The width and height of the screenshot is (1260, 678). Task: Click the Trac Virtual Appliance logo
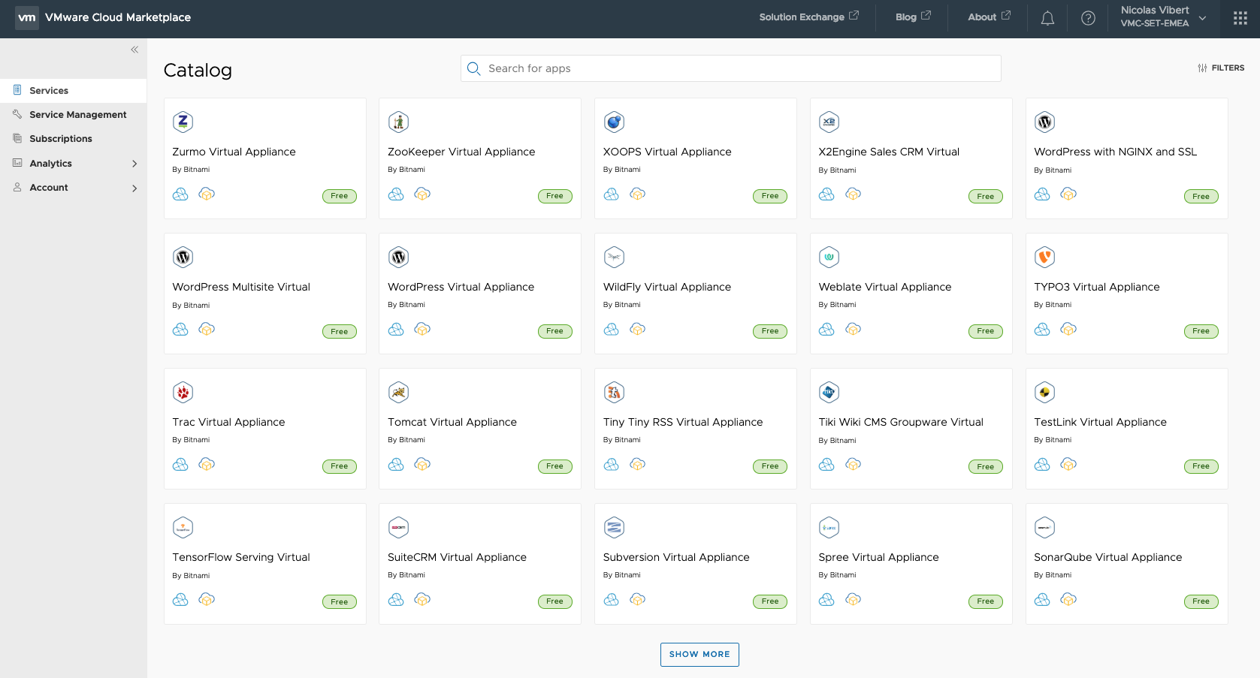pos(183,392)
